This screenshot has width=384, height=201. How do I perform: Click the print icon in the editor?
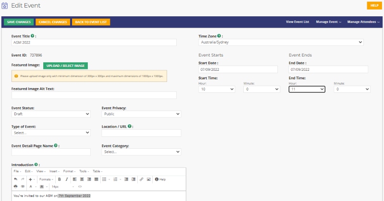tap(16, 187)
